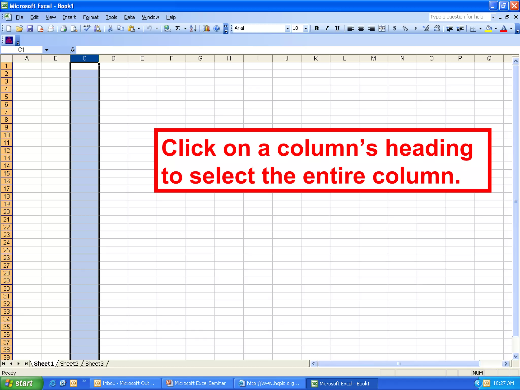Toggle Align Right
Screen dimensions: 520x390
click(371, 28)
